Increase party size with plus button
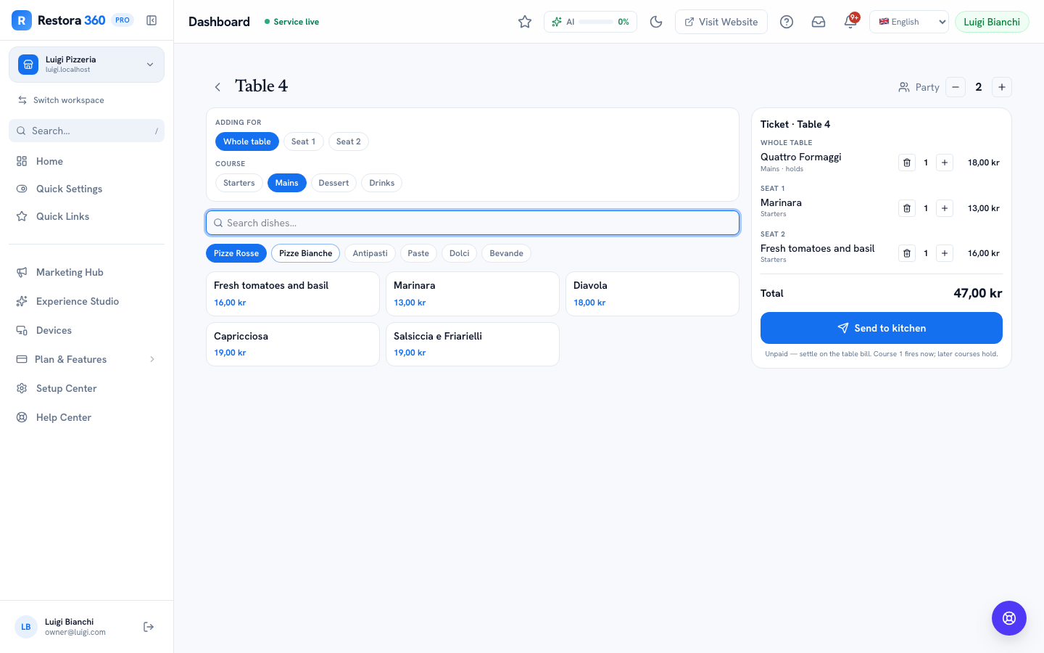Image resolution: width=1044 pixels, height=653 pixels. pos(1002,87)
